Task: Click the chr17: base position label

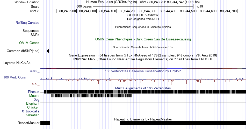Action: (35, 11)
